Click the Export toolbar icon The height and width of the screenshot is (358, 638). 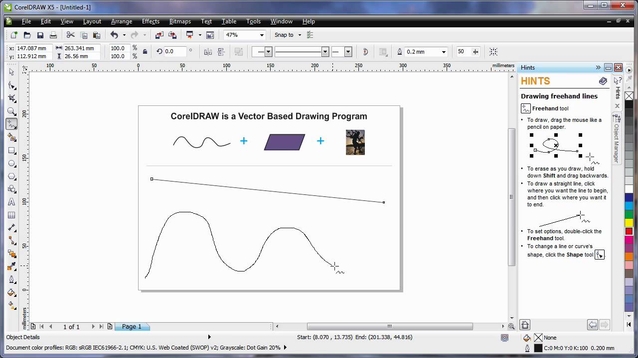[x=173, y=35]
